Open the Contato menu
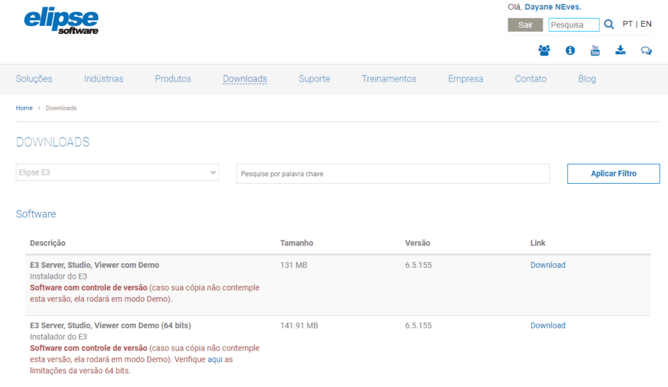Viewport: 668px width, 387px height. [x=531, y=79]
